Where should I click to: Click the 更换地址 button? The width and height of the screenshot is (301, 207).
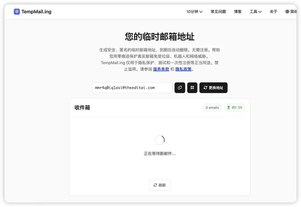point(213,88)
